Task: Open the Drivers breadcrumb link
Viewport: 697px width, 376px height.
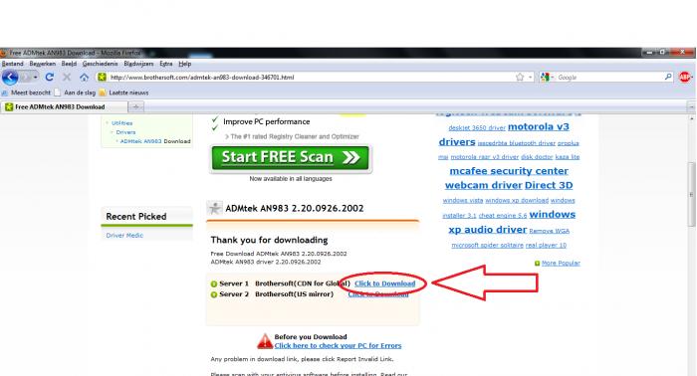Action: (125, 132)
